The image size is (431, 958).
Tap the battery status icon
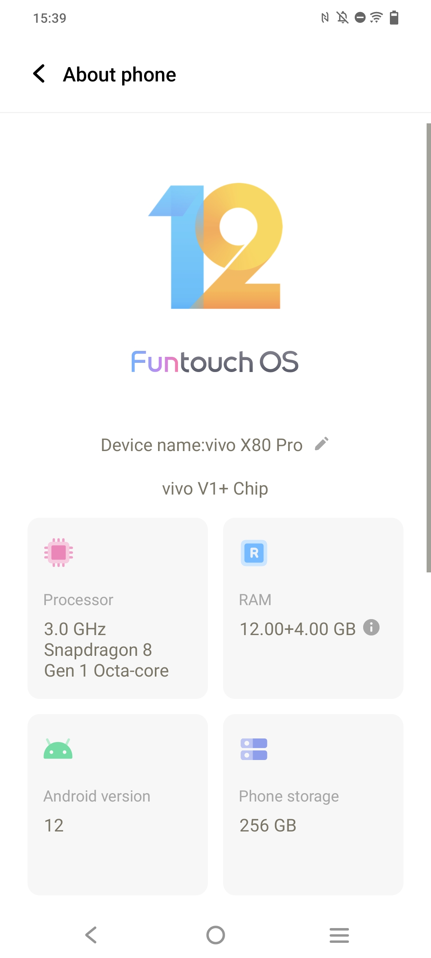(394, 18)
